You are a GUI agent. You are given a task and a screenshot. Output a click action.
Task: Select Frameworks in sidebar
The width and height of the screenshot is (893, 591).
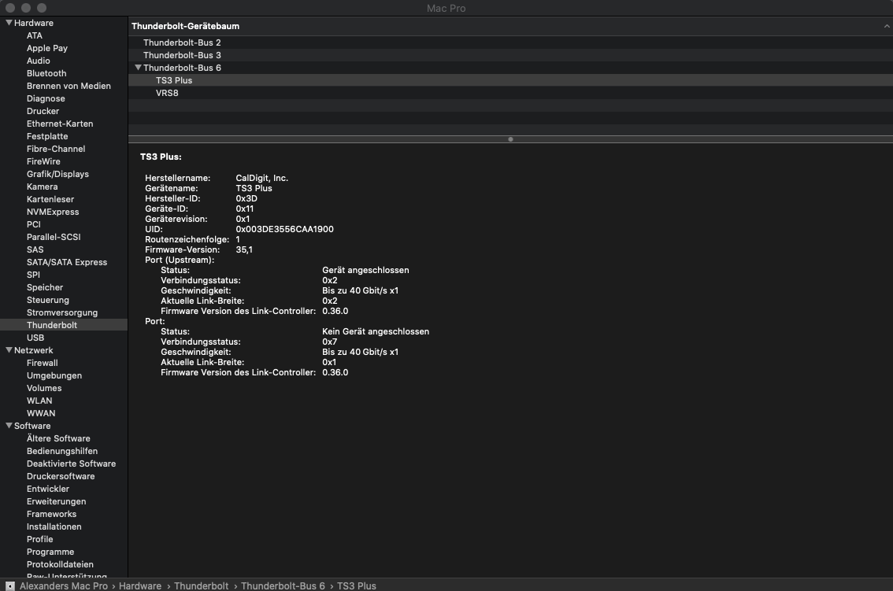tap(51, 514)
